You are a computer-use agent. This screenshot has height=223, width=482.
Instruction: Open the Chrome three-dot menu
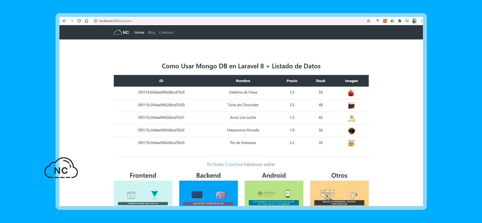coord(421,21)
